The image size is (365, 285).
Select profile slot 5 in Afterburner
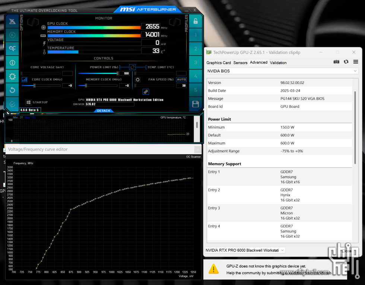196,90
